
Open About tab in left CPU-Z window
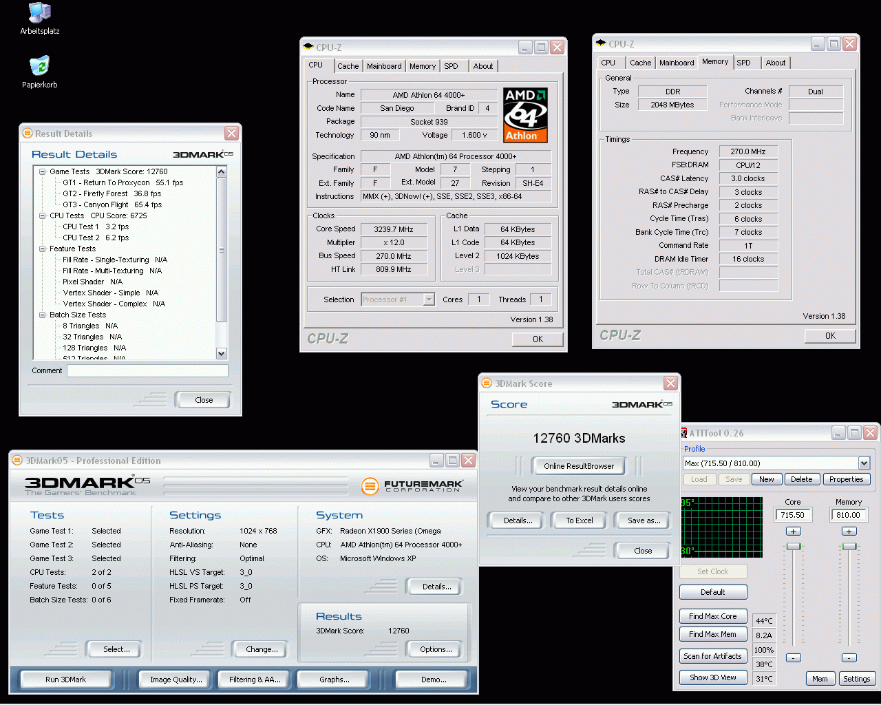(483, 66)
